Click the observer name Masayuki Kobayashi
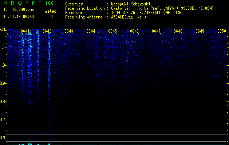The height and width of the screenshot is (145, 229). pos(131,4)
